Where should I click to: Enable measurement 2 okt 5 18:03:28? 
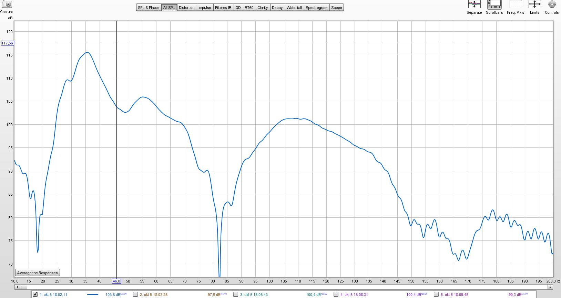click(135, 294)
